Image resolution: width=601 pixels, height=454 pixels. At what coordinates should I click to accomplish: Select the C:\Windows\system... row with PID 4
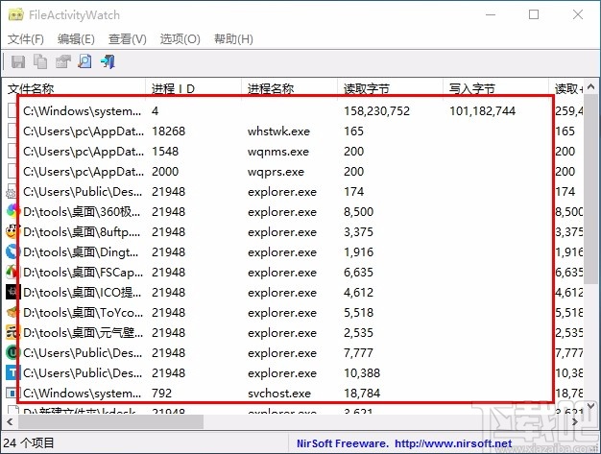click(x=293, y=110)
